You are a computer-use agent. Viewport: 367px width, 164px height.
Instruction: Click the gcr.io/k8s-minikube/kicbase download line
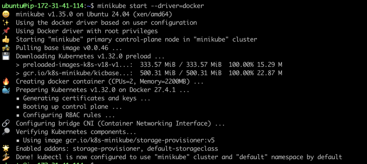click(149, 73)
